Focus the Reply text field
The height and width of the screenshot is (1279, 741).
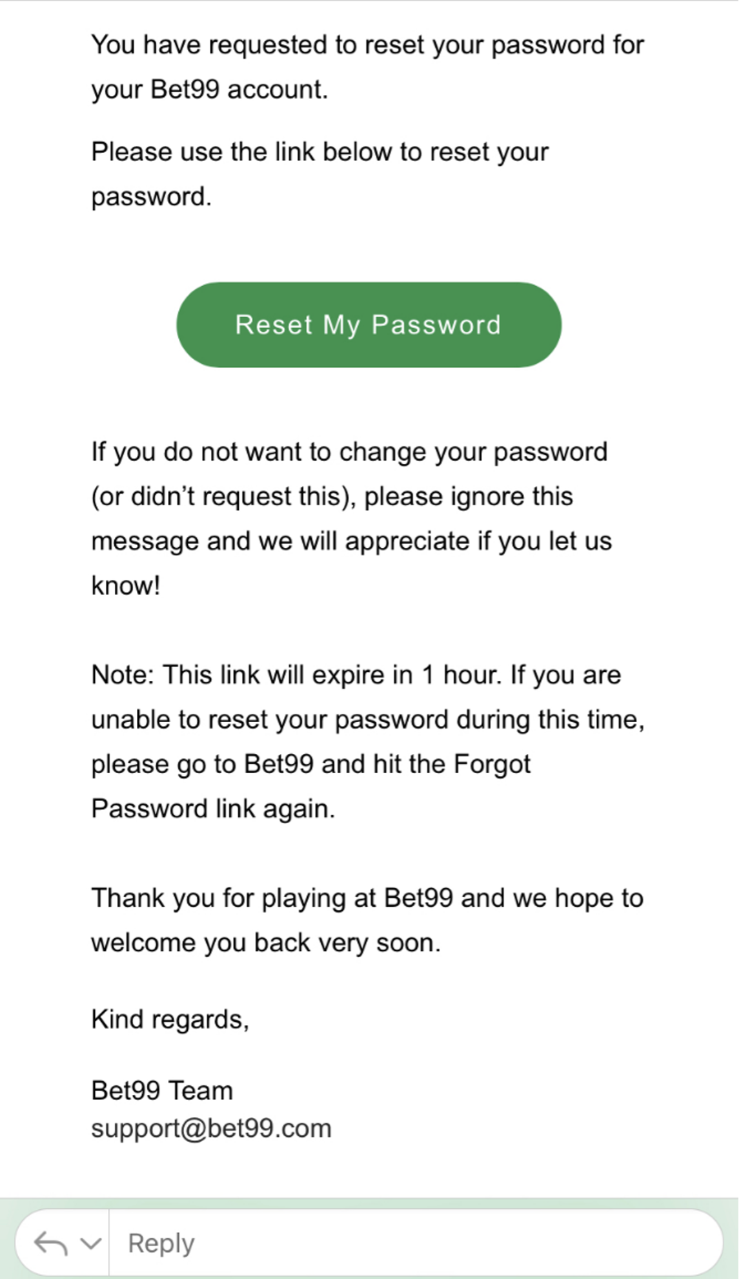416,1243
